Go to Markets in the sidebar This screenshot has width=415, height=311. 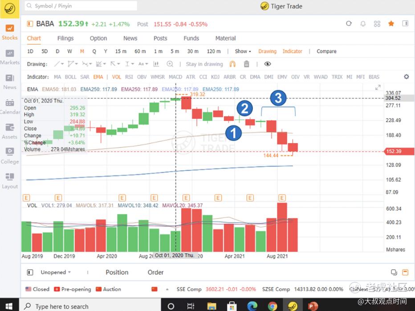[x=10, y=57]
